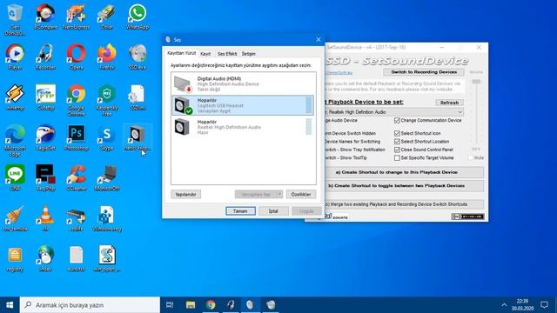Select the LINE desktop icon
The height and width of the screenshot is (313, 557).
[x=15, y=177]
